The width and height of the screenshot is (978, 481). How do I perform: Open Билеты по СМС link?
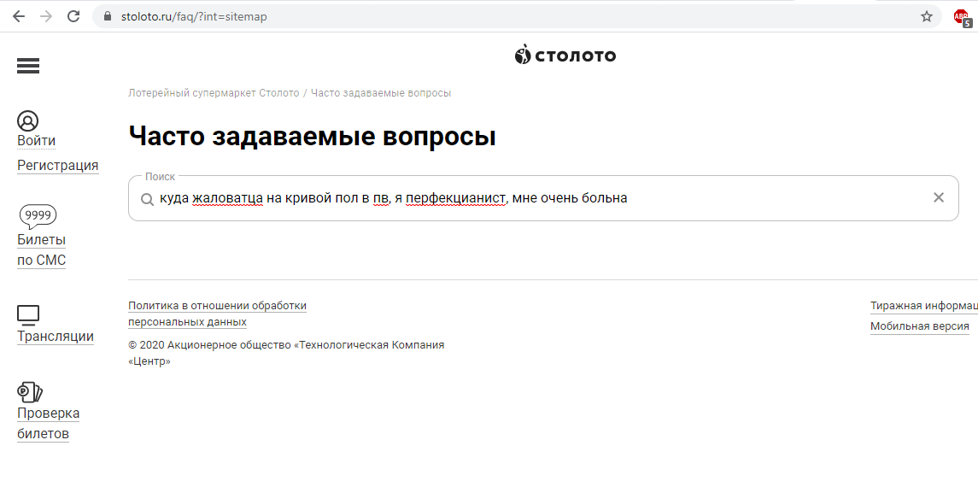tap(41, 250)
